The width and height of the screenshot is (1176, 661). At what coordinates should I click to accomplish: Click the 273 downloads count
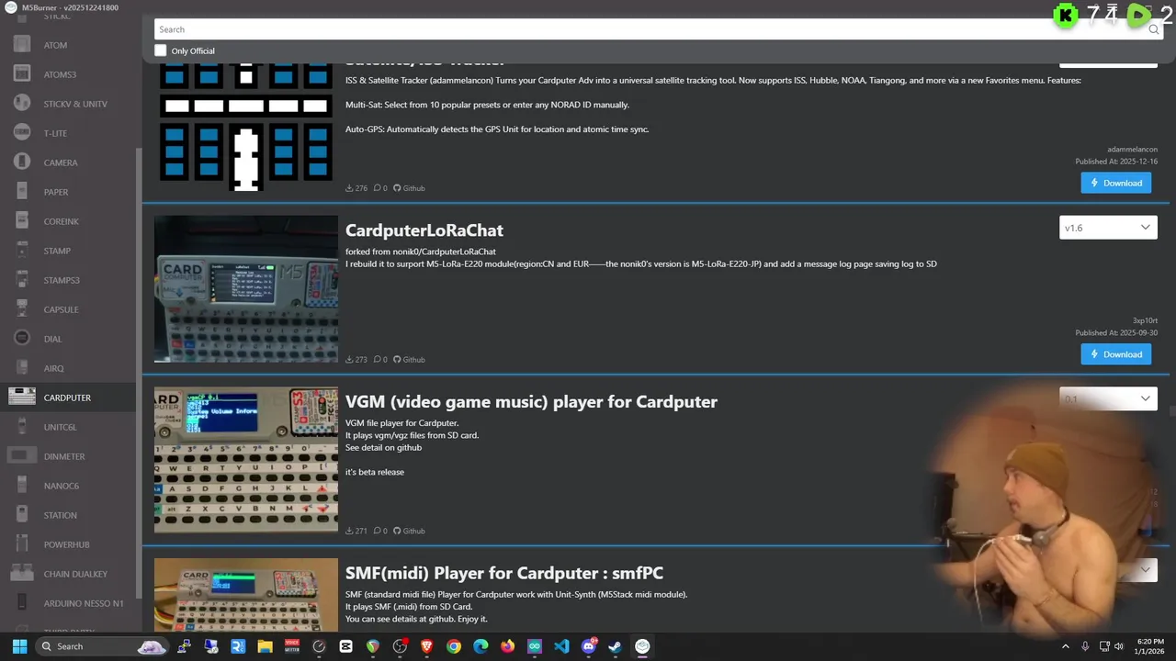tap(356, 360)
